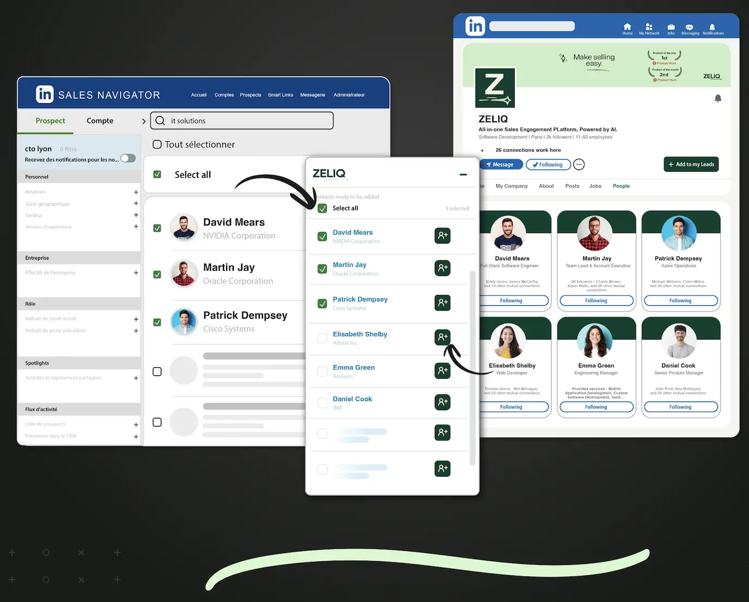This screenshot has width=749, height=602.
Task: Expand the Secteur filter
Action: [x=136, y=215]
